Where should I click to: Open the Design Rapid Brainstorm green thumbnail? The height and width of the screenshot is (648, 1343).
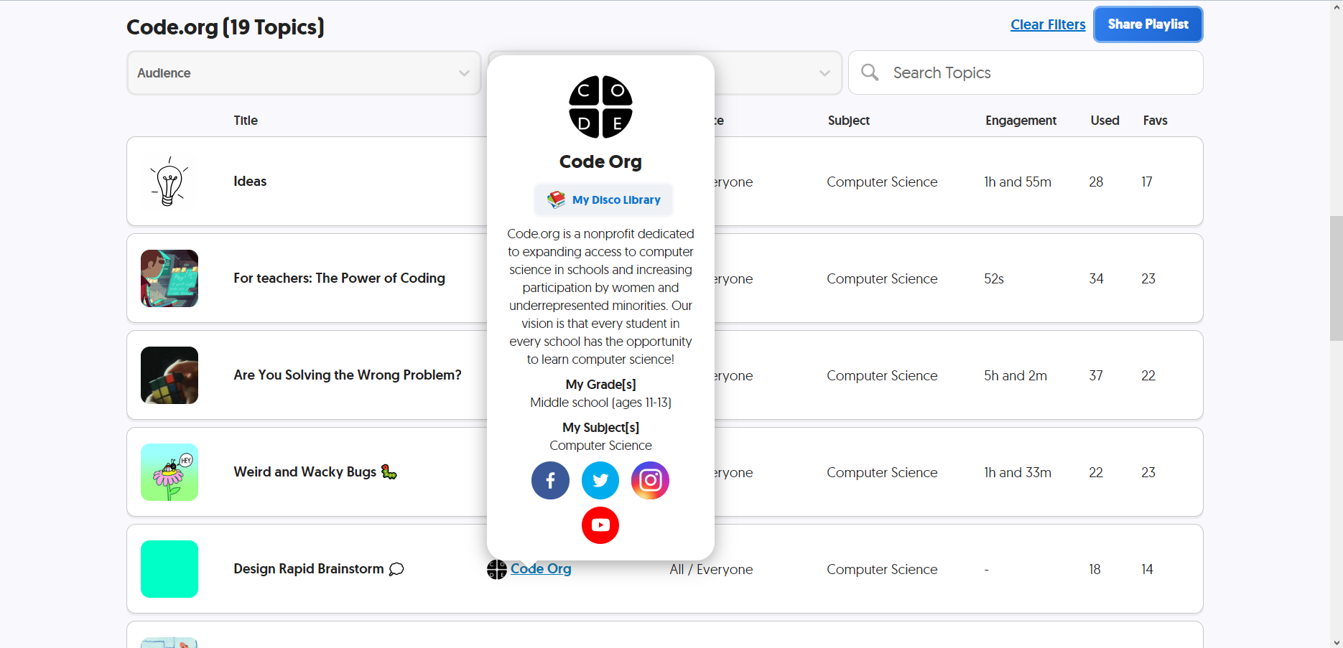coord(169,569)
